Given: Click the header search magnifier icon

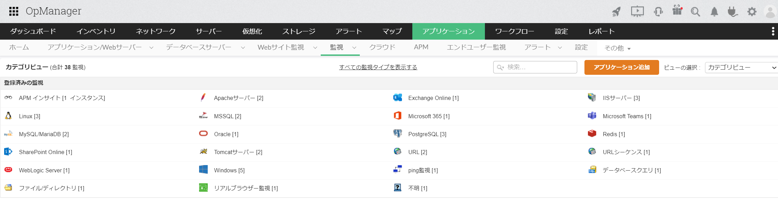Looking at the screenshot, I should point(695,12).
